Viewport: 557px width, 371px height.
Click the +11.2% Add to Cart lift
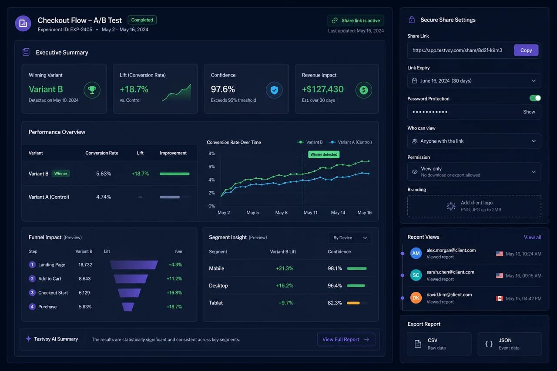(174, 278)
